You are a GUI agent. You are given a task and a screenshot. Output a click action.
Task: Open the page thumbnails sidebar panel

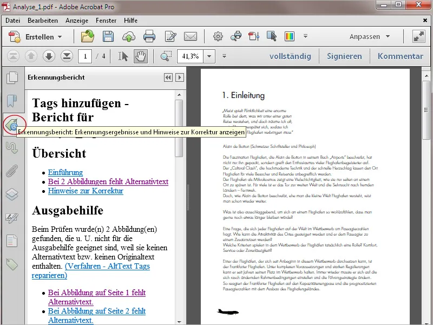click(x=12, y=77)
